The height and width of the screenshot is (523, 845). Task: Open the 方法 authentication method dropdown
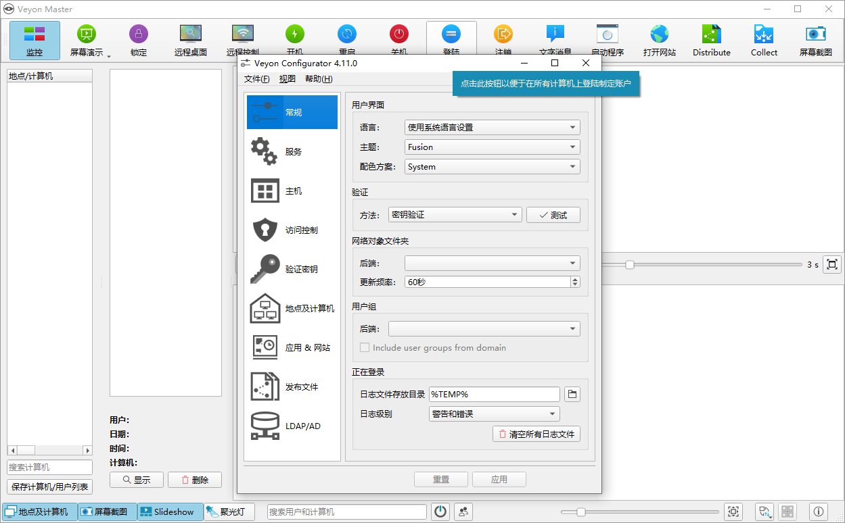[x=455, y=215]
